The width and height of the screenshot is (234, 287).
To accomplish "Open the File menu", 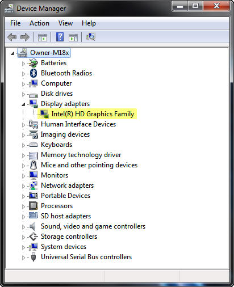I will [x=15, y=23].
